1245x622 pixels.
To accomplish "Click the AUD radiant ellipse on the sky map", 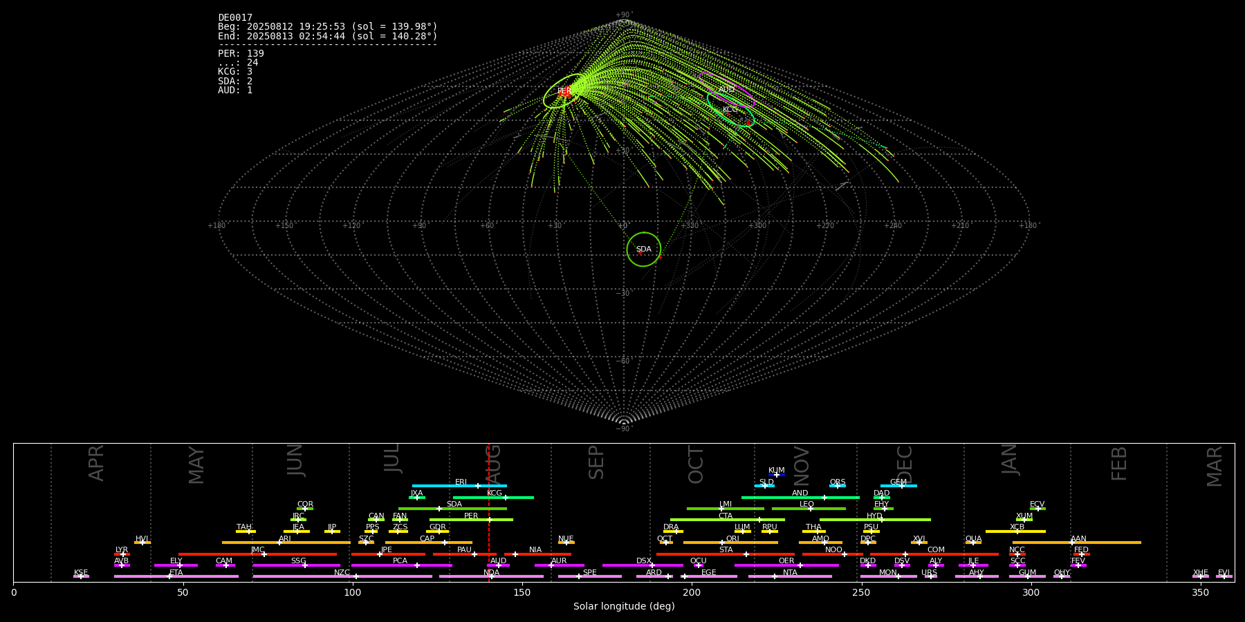I will click(x=726, y=89).
